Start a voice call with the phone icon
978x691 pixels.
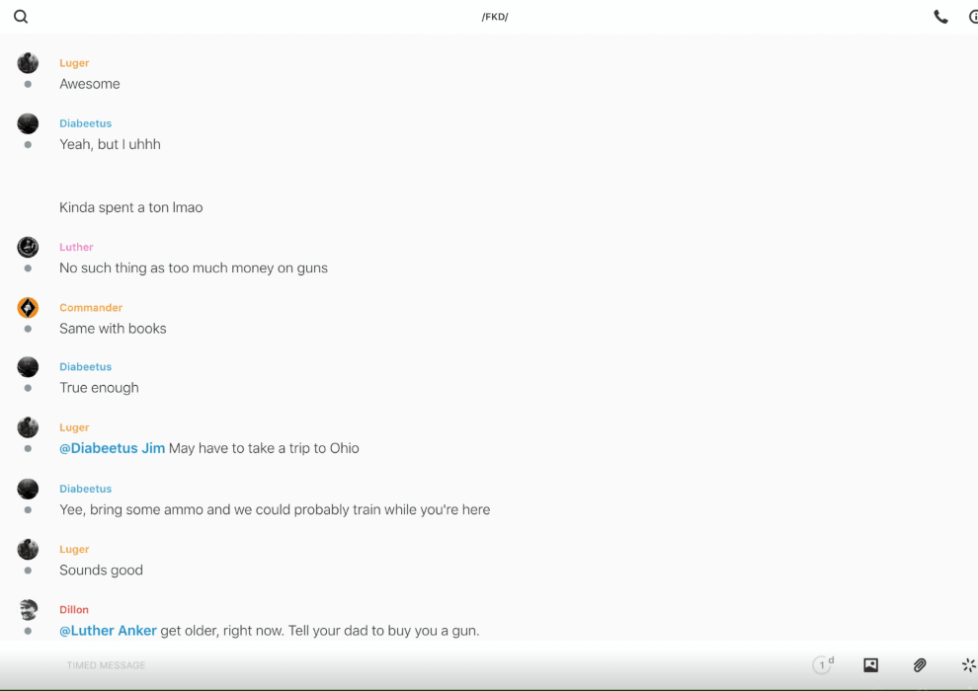[940, 17]
